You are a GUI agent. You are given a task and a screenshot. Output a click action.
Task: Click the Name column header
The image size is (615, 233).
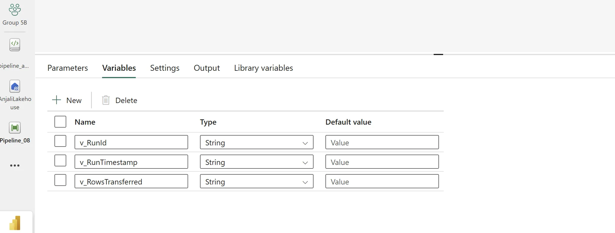tap(85, 122)
